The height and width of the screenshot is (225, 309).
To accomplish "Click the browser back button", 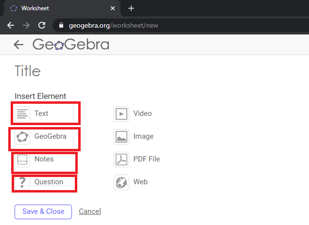I will point(11,25).
